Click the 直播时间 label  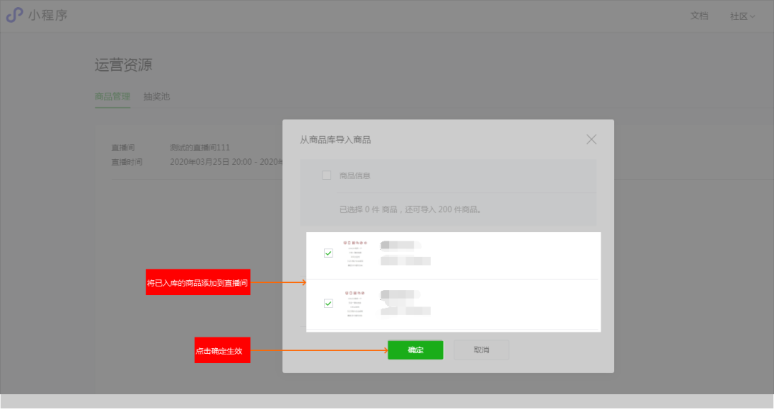coord(127,162)
